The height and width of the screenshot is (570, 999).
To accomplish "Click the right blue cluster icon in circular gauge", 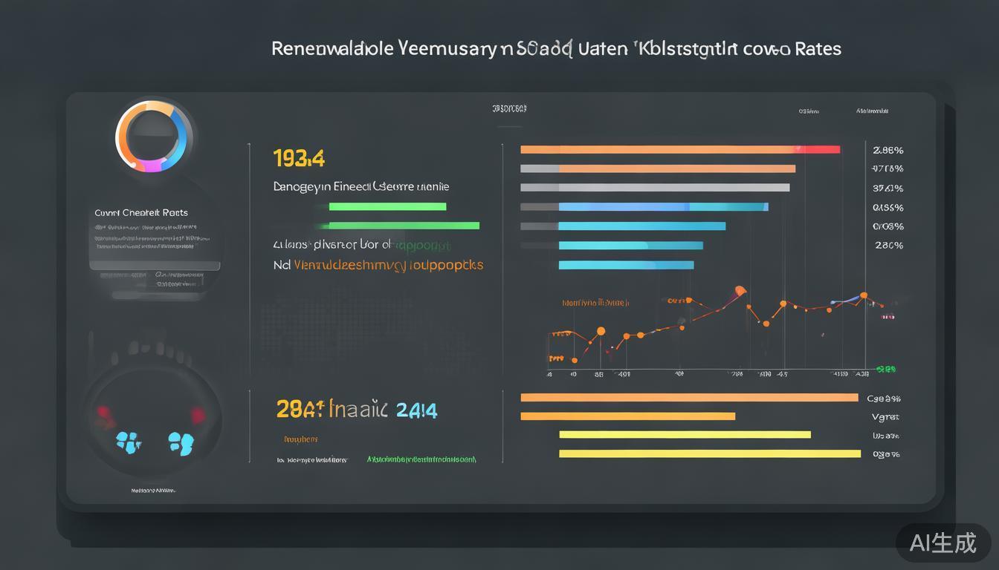I will tap(181, 443).
